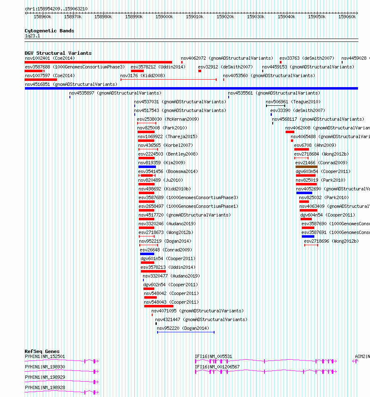370x397 pixels.
Task: Select dgv602n54 (Cooper2011) variant
Action: [170, 285]
